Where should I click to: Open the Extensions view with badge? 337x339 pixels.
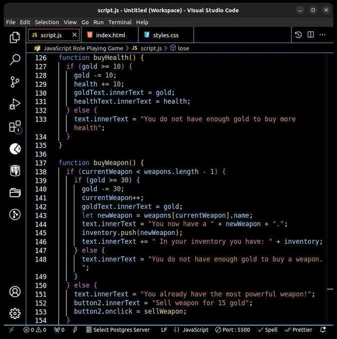click(15, 127)
